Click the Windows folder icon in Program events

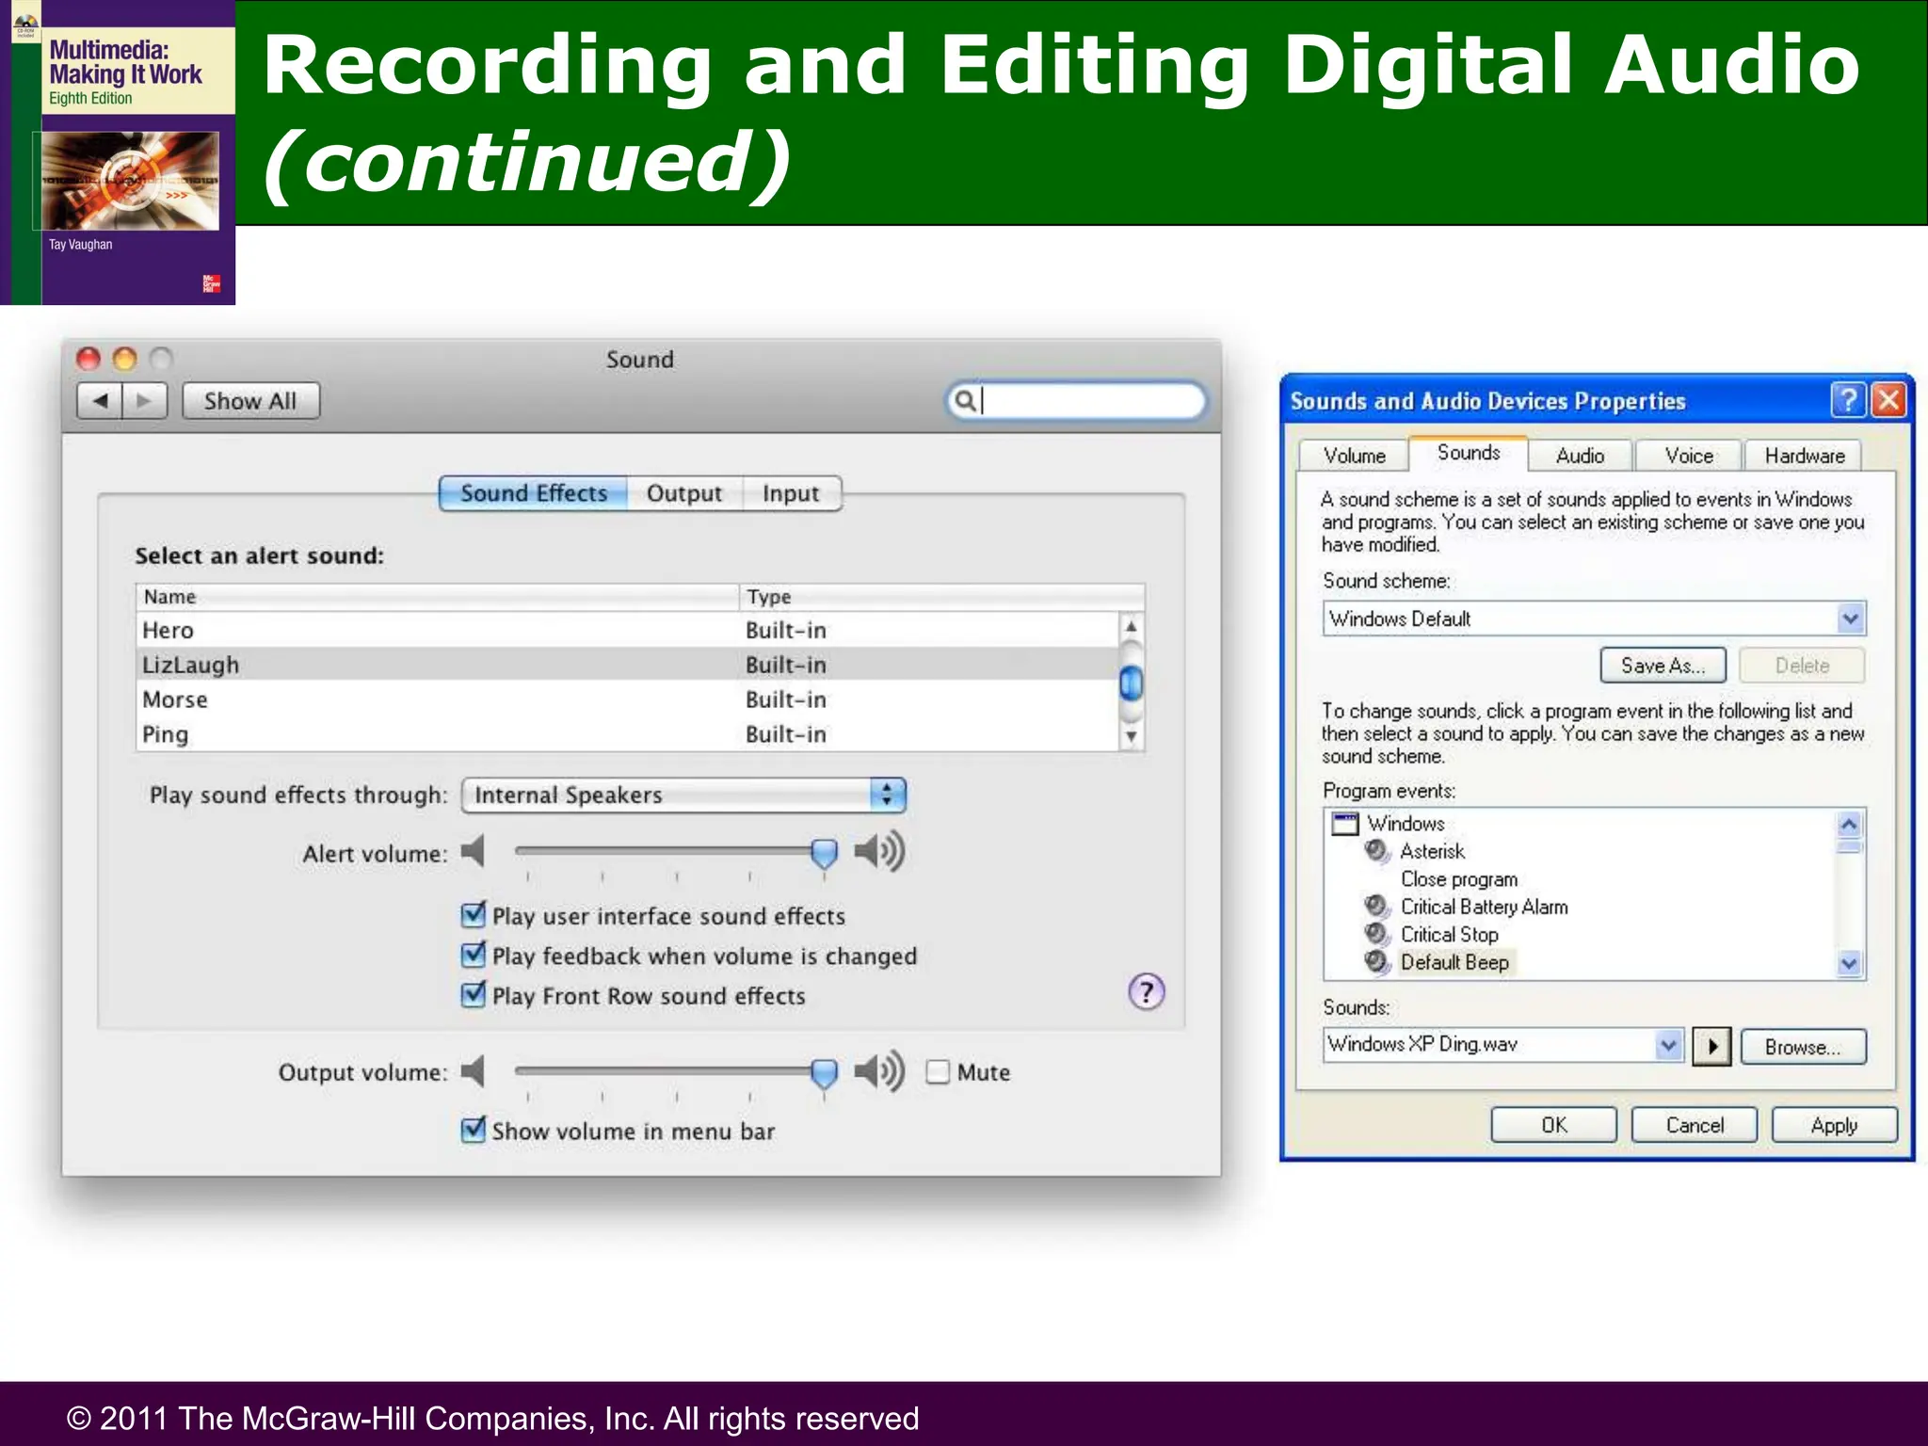pyautogui.click(x=1345, y=824)
